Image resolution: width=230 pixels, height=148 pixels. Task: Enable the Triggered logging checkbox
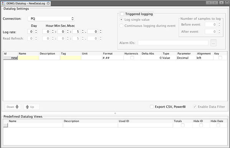pyautogui.click(x=122, y=14)
